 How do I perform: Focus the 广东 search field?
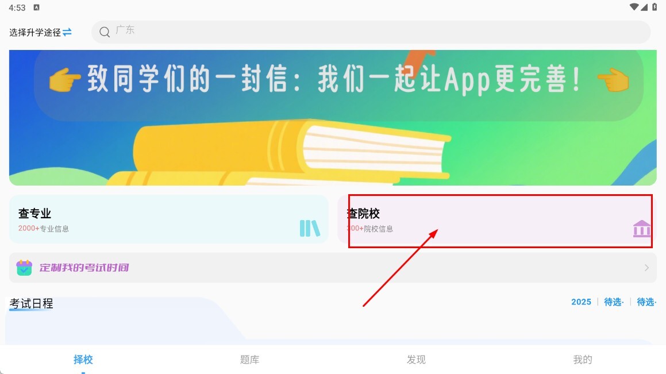coord(371,32)
